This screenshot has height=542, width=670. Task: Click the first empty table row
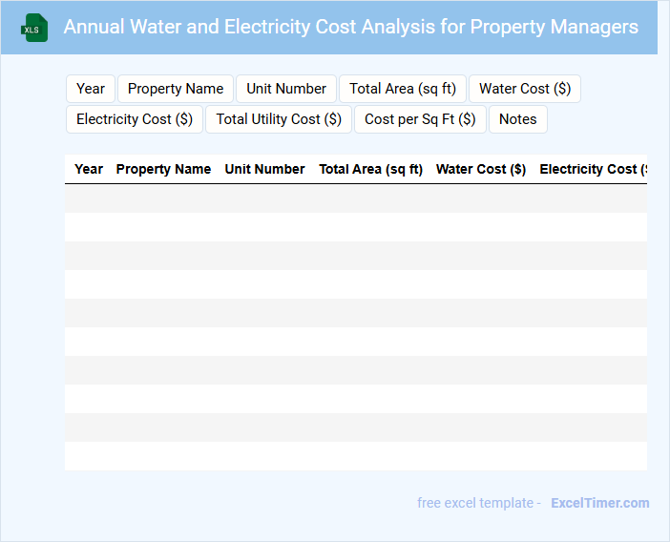click(355, 198)
